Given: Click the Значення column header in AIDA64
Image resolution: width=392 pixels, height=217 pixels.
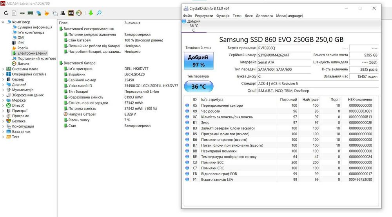Looking at the screenshot, I should pos(132,23).
